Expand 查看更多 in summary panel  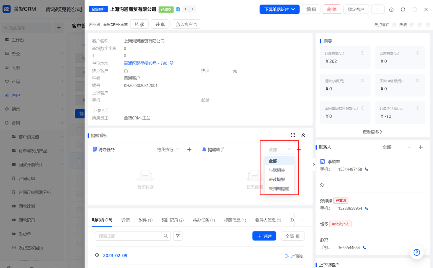coord(372,132)
